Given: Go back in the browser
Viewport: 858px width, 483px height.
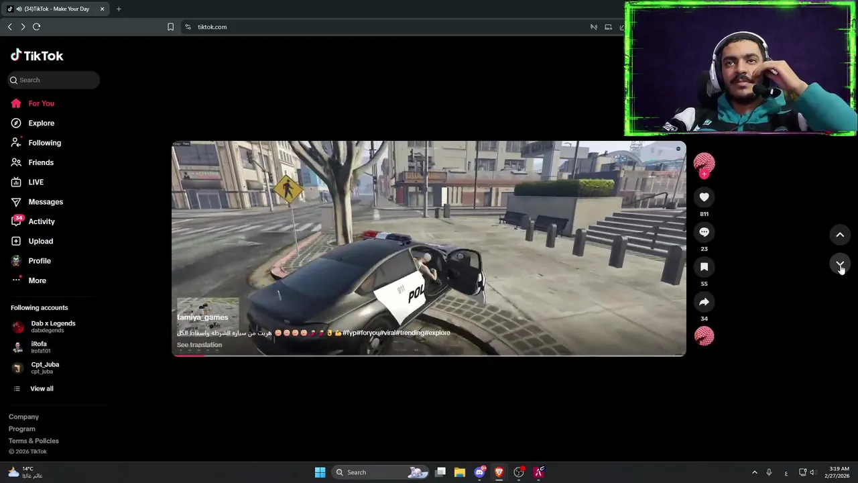Looking at the screenshot, I should (x=9, y=27).
